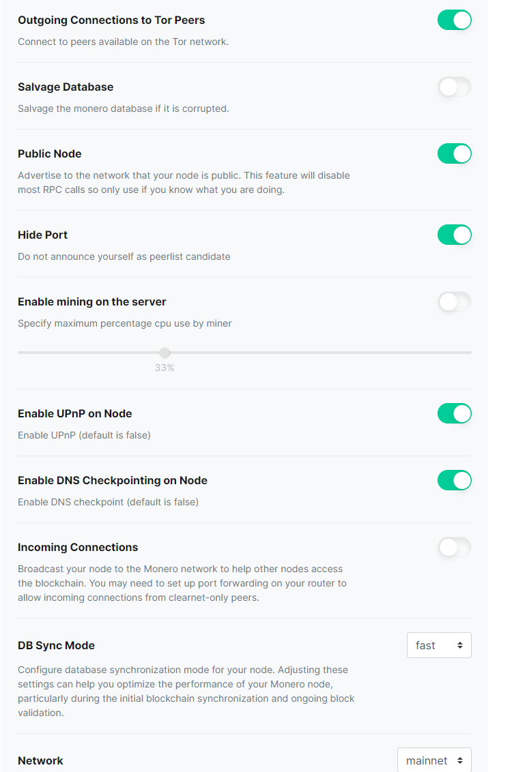Open the DB Sync Mode dropdown
Viewport: 514px width, 772px height.
[x=438, y=645]
